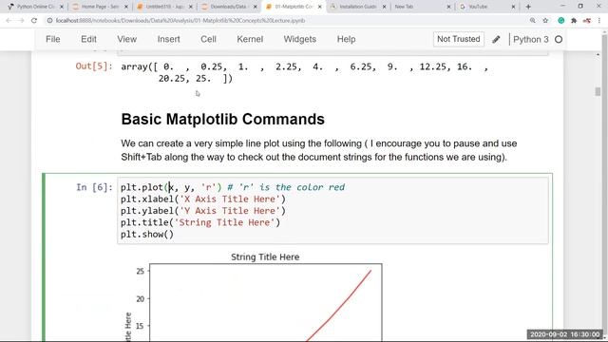Open the Extensions puzzle icon
Screen dimensions: 608x342
(x=574, y=21)
